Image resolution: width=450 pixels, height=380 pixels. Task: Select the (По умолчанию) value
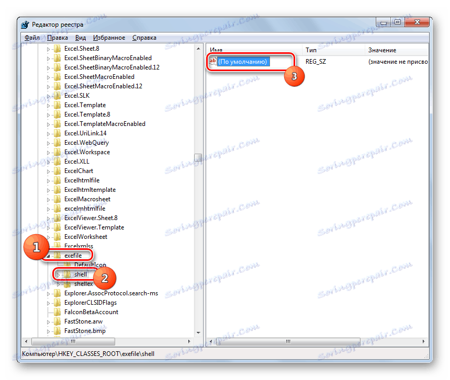pos(243,62)
